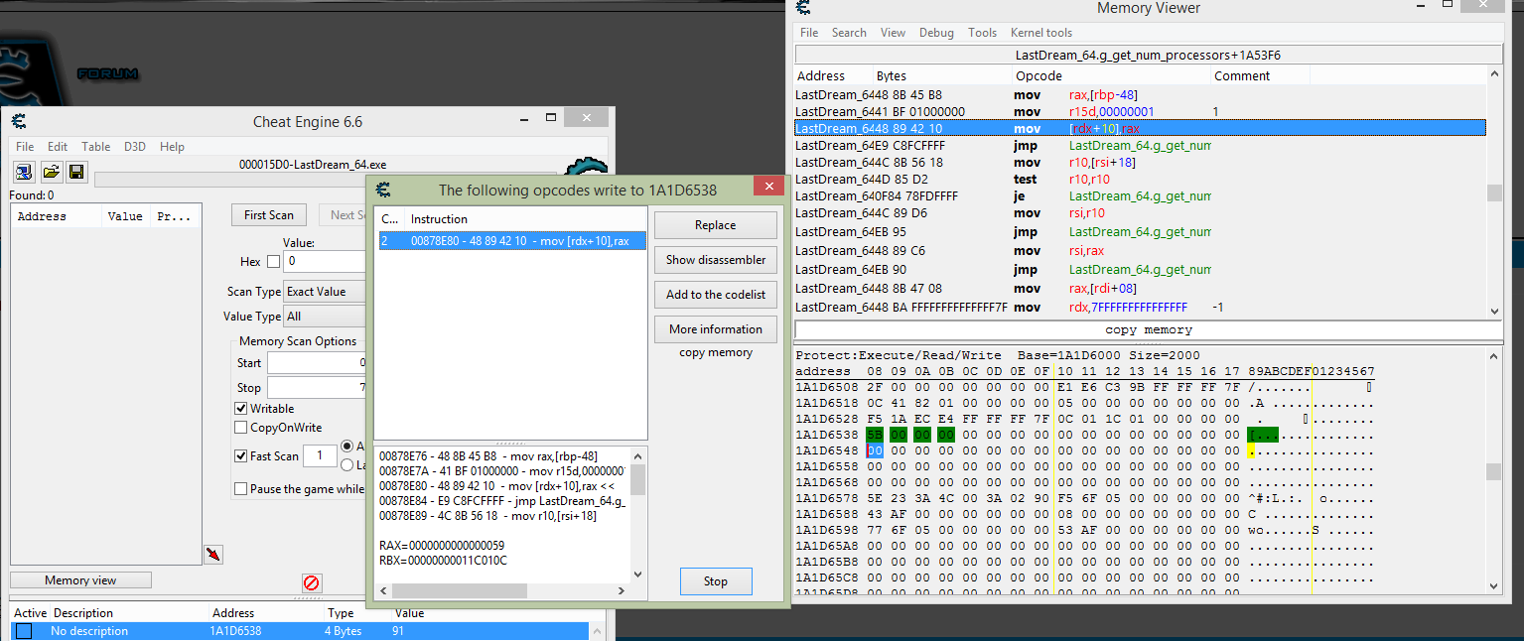Save the cheat table via floppy disk icon
Viewport: 1524px width, 641px height.
[76, 171]
